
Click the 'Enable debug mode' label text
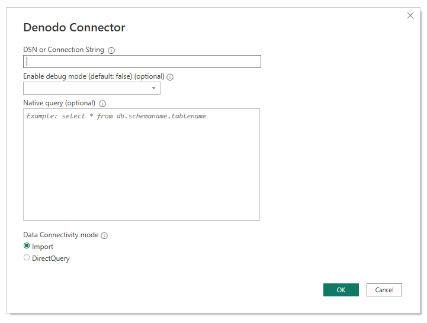(94, 76)
